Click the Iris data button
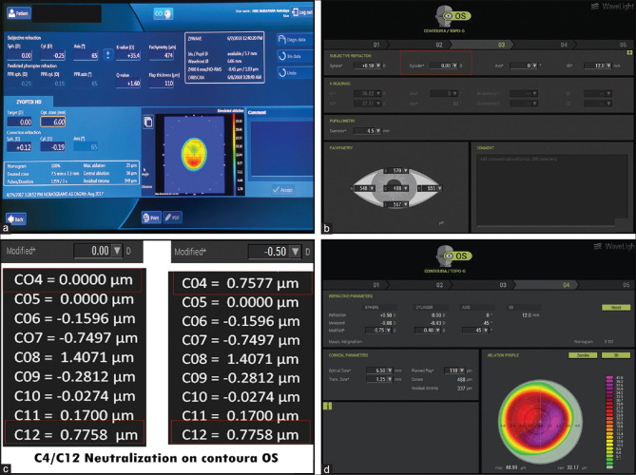 tap(295, 56)
